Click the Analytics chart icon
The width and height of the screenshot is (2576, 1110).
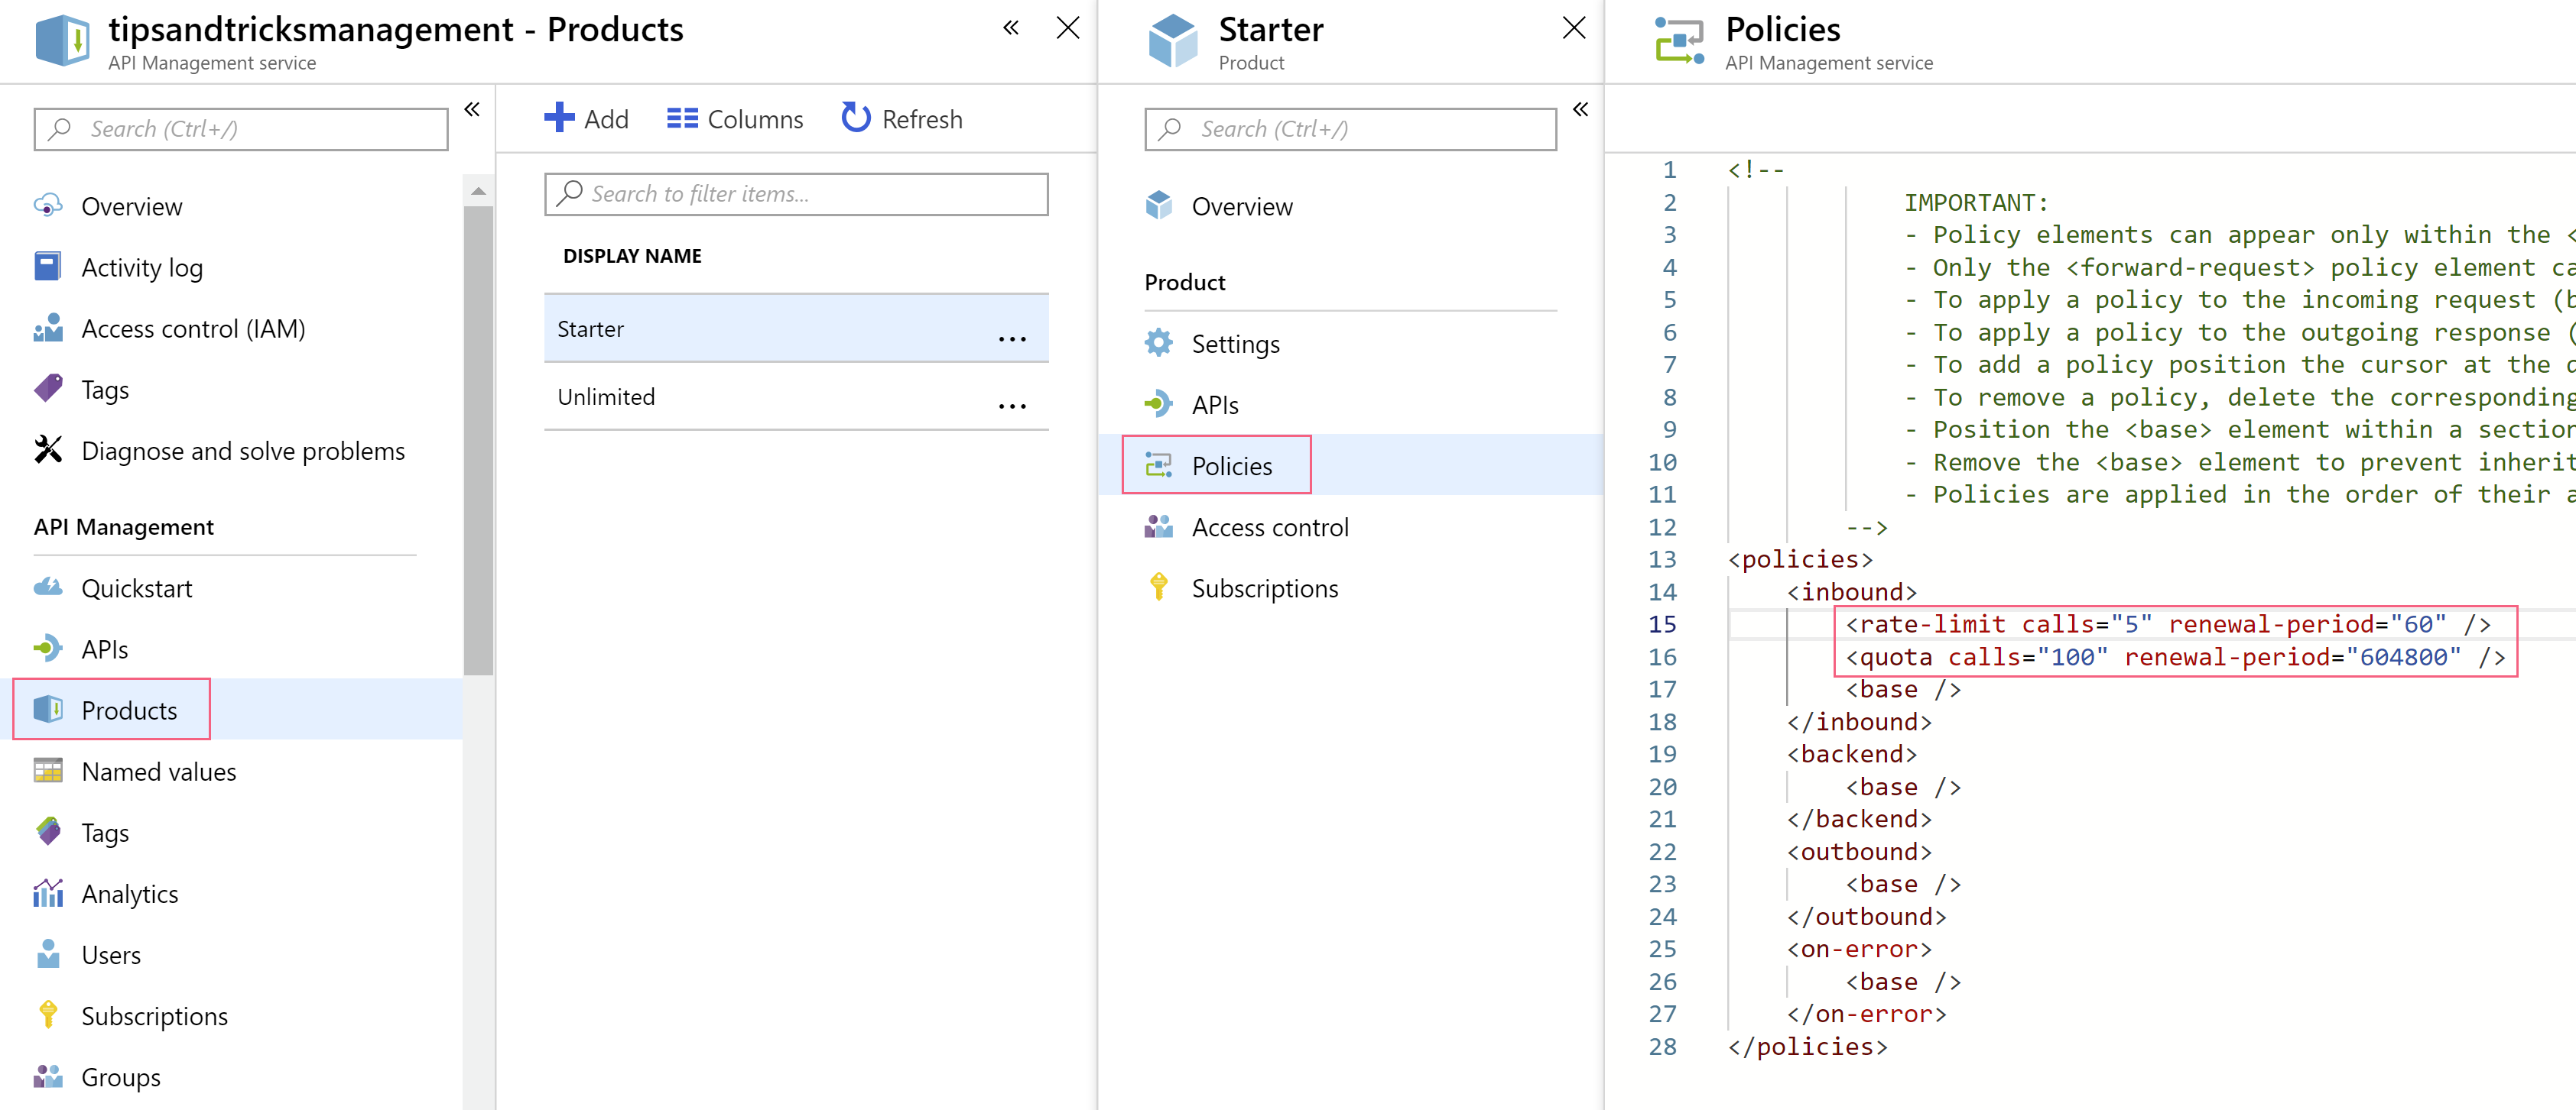48,892
